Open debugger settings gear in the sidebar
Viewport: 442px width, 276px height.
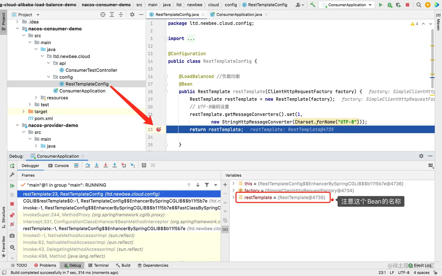tap(12, 247)
